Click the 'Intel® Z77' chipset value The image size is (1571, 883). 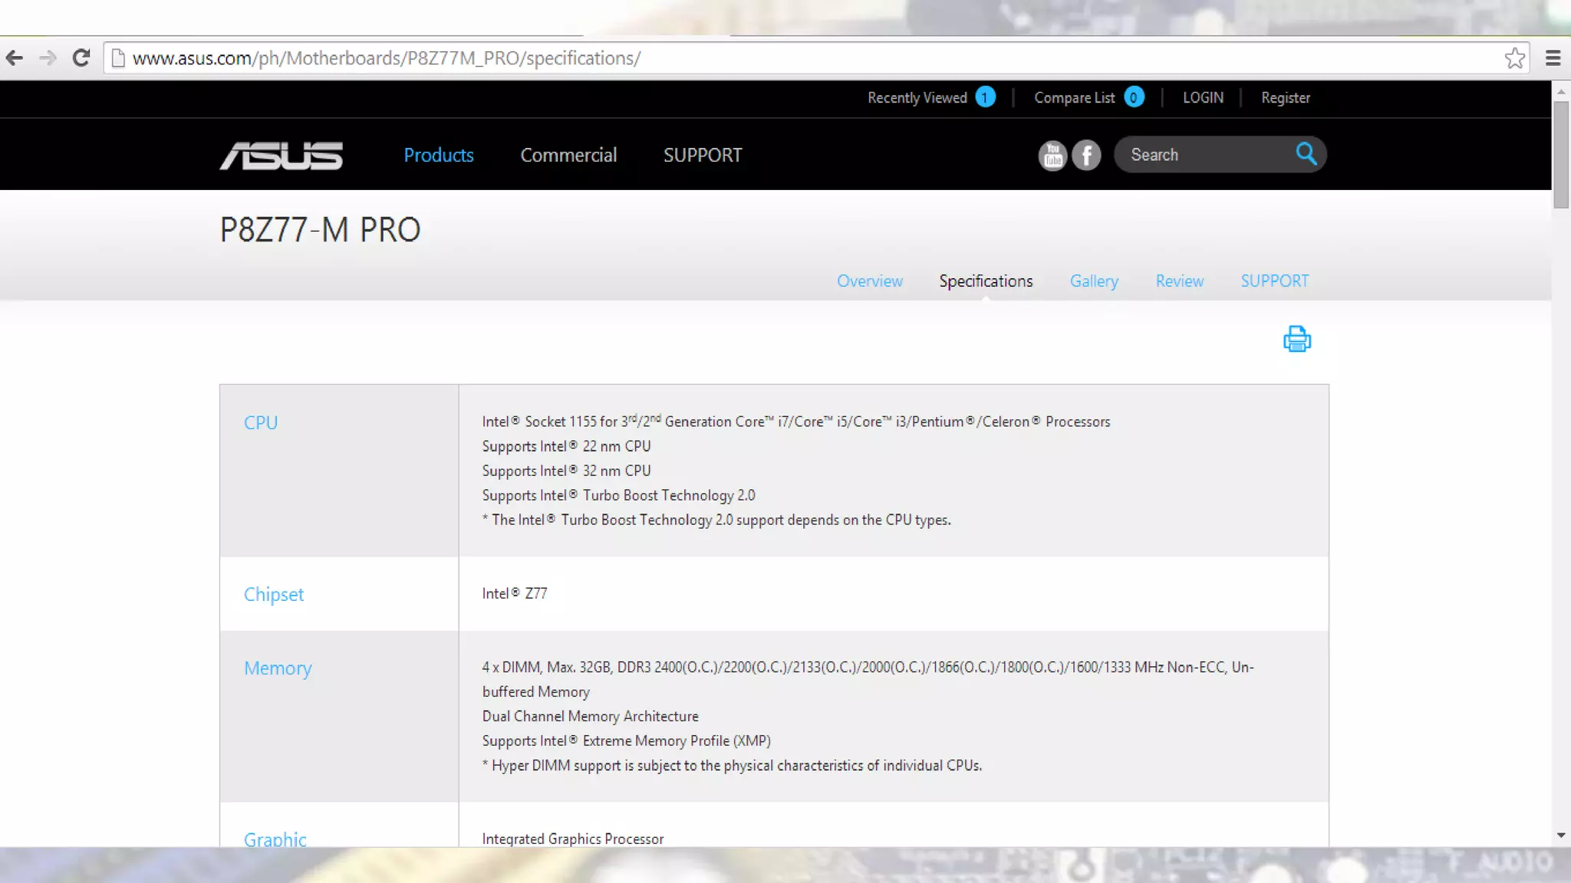(x=515, y=593)
